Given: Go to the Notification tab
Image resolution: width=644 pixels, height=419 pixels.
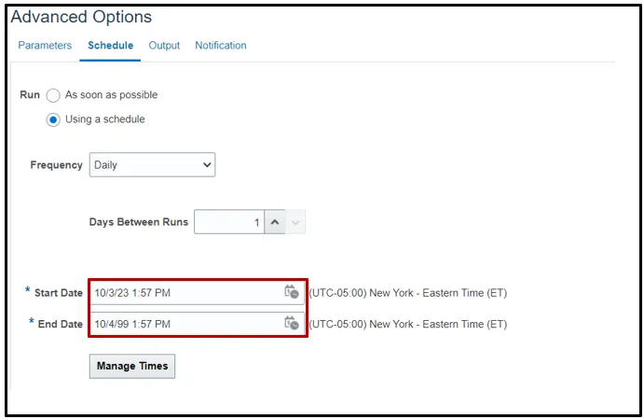Looking at the screenshot, I should pos(221,45).
